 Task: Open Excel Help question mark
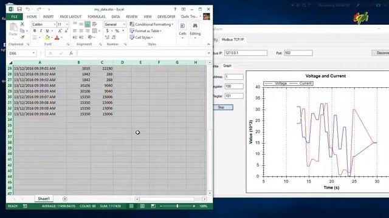pyautogui.click(x=175, y=9)
